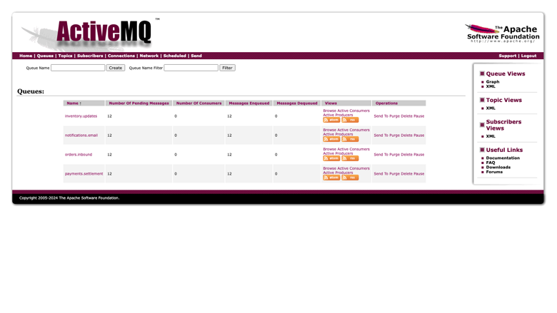Open the Topics menu item

(x=65, y=56)
